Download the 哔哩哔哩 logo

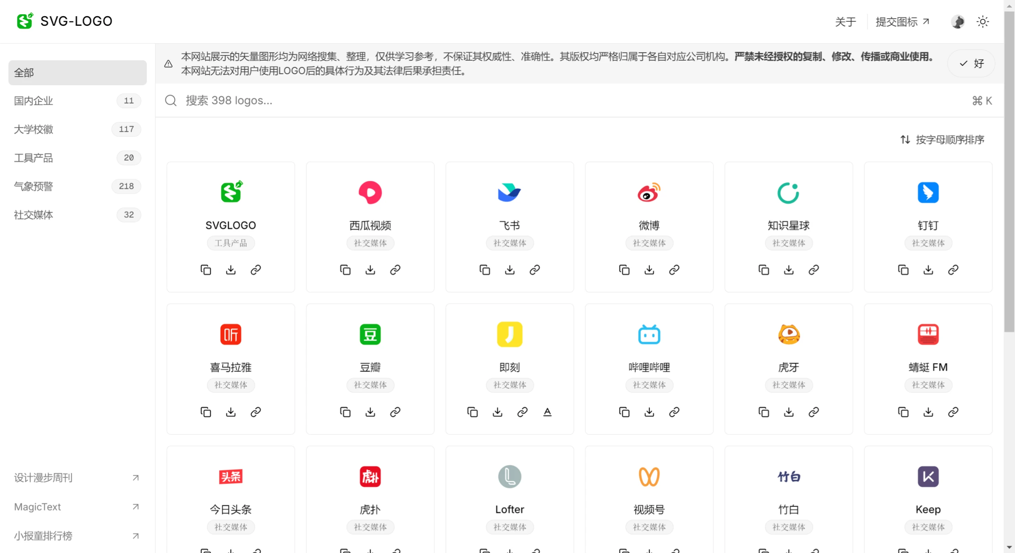point(649,412)
